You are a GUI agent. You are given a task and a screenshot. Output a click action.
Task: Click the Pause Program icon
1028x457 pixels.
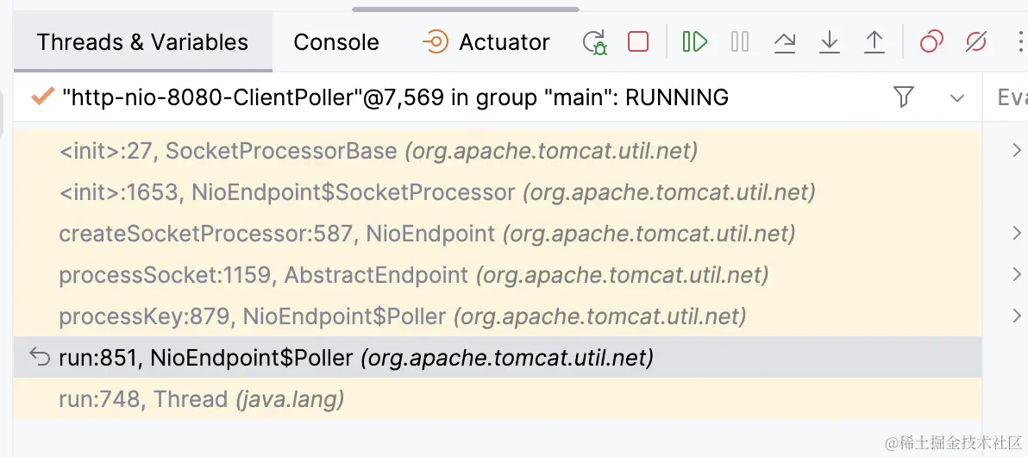point(740,41)
